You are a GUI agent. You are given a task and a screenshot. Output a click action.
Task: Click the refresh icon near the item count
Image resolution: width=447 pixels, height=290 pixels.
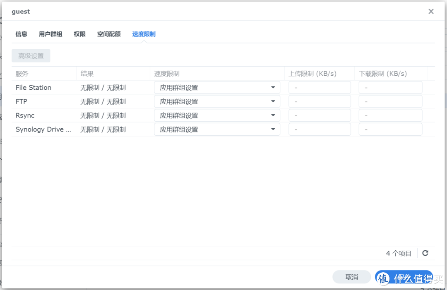click(425, 253)
